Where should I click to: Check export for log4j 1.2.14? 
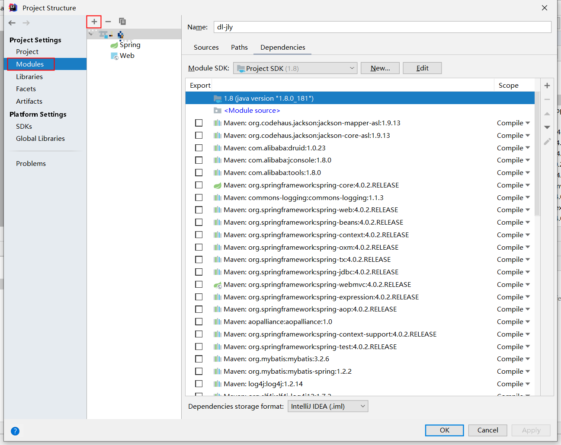click(x=199, y=384)
